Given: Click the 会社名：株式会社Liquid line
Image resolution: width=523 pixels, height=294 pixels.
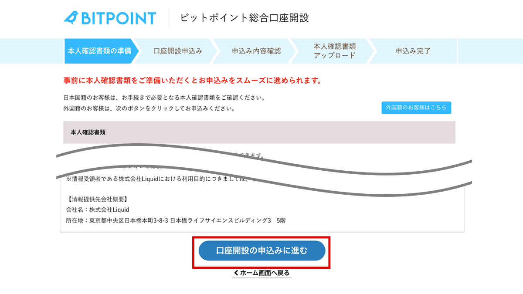Looking at the screenshot, I should coord(98,210).
